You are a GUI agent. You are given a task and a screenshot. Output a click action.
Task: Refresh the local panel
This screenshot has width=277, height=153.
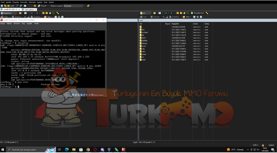coord(53,13)
